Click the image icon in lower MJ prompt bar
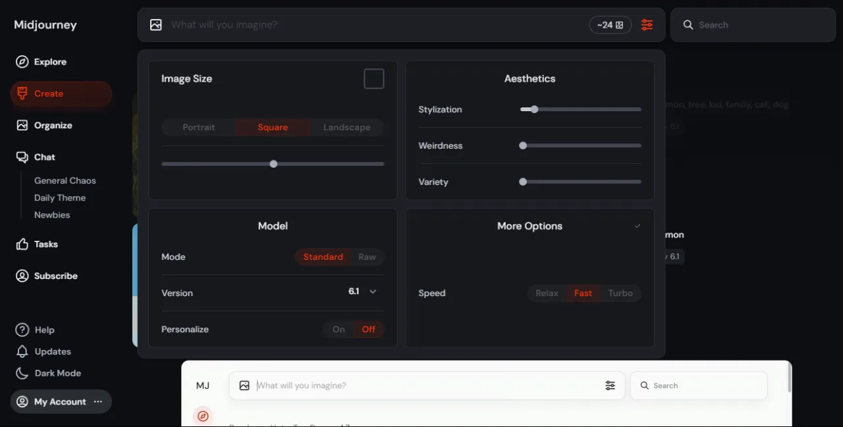This screenshot has height=427, width=843. tap(244, 386)
